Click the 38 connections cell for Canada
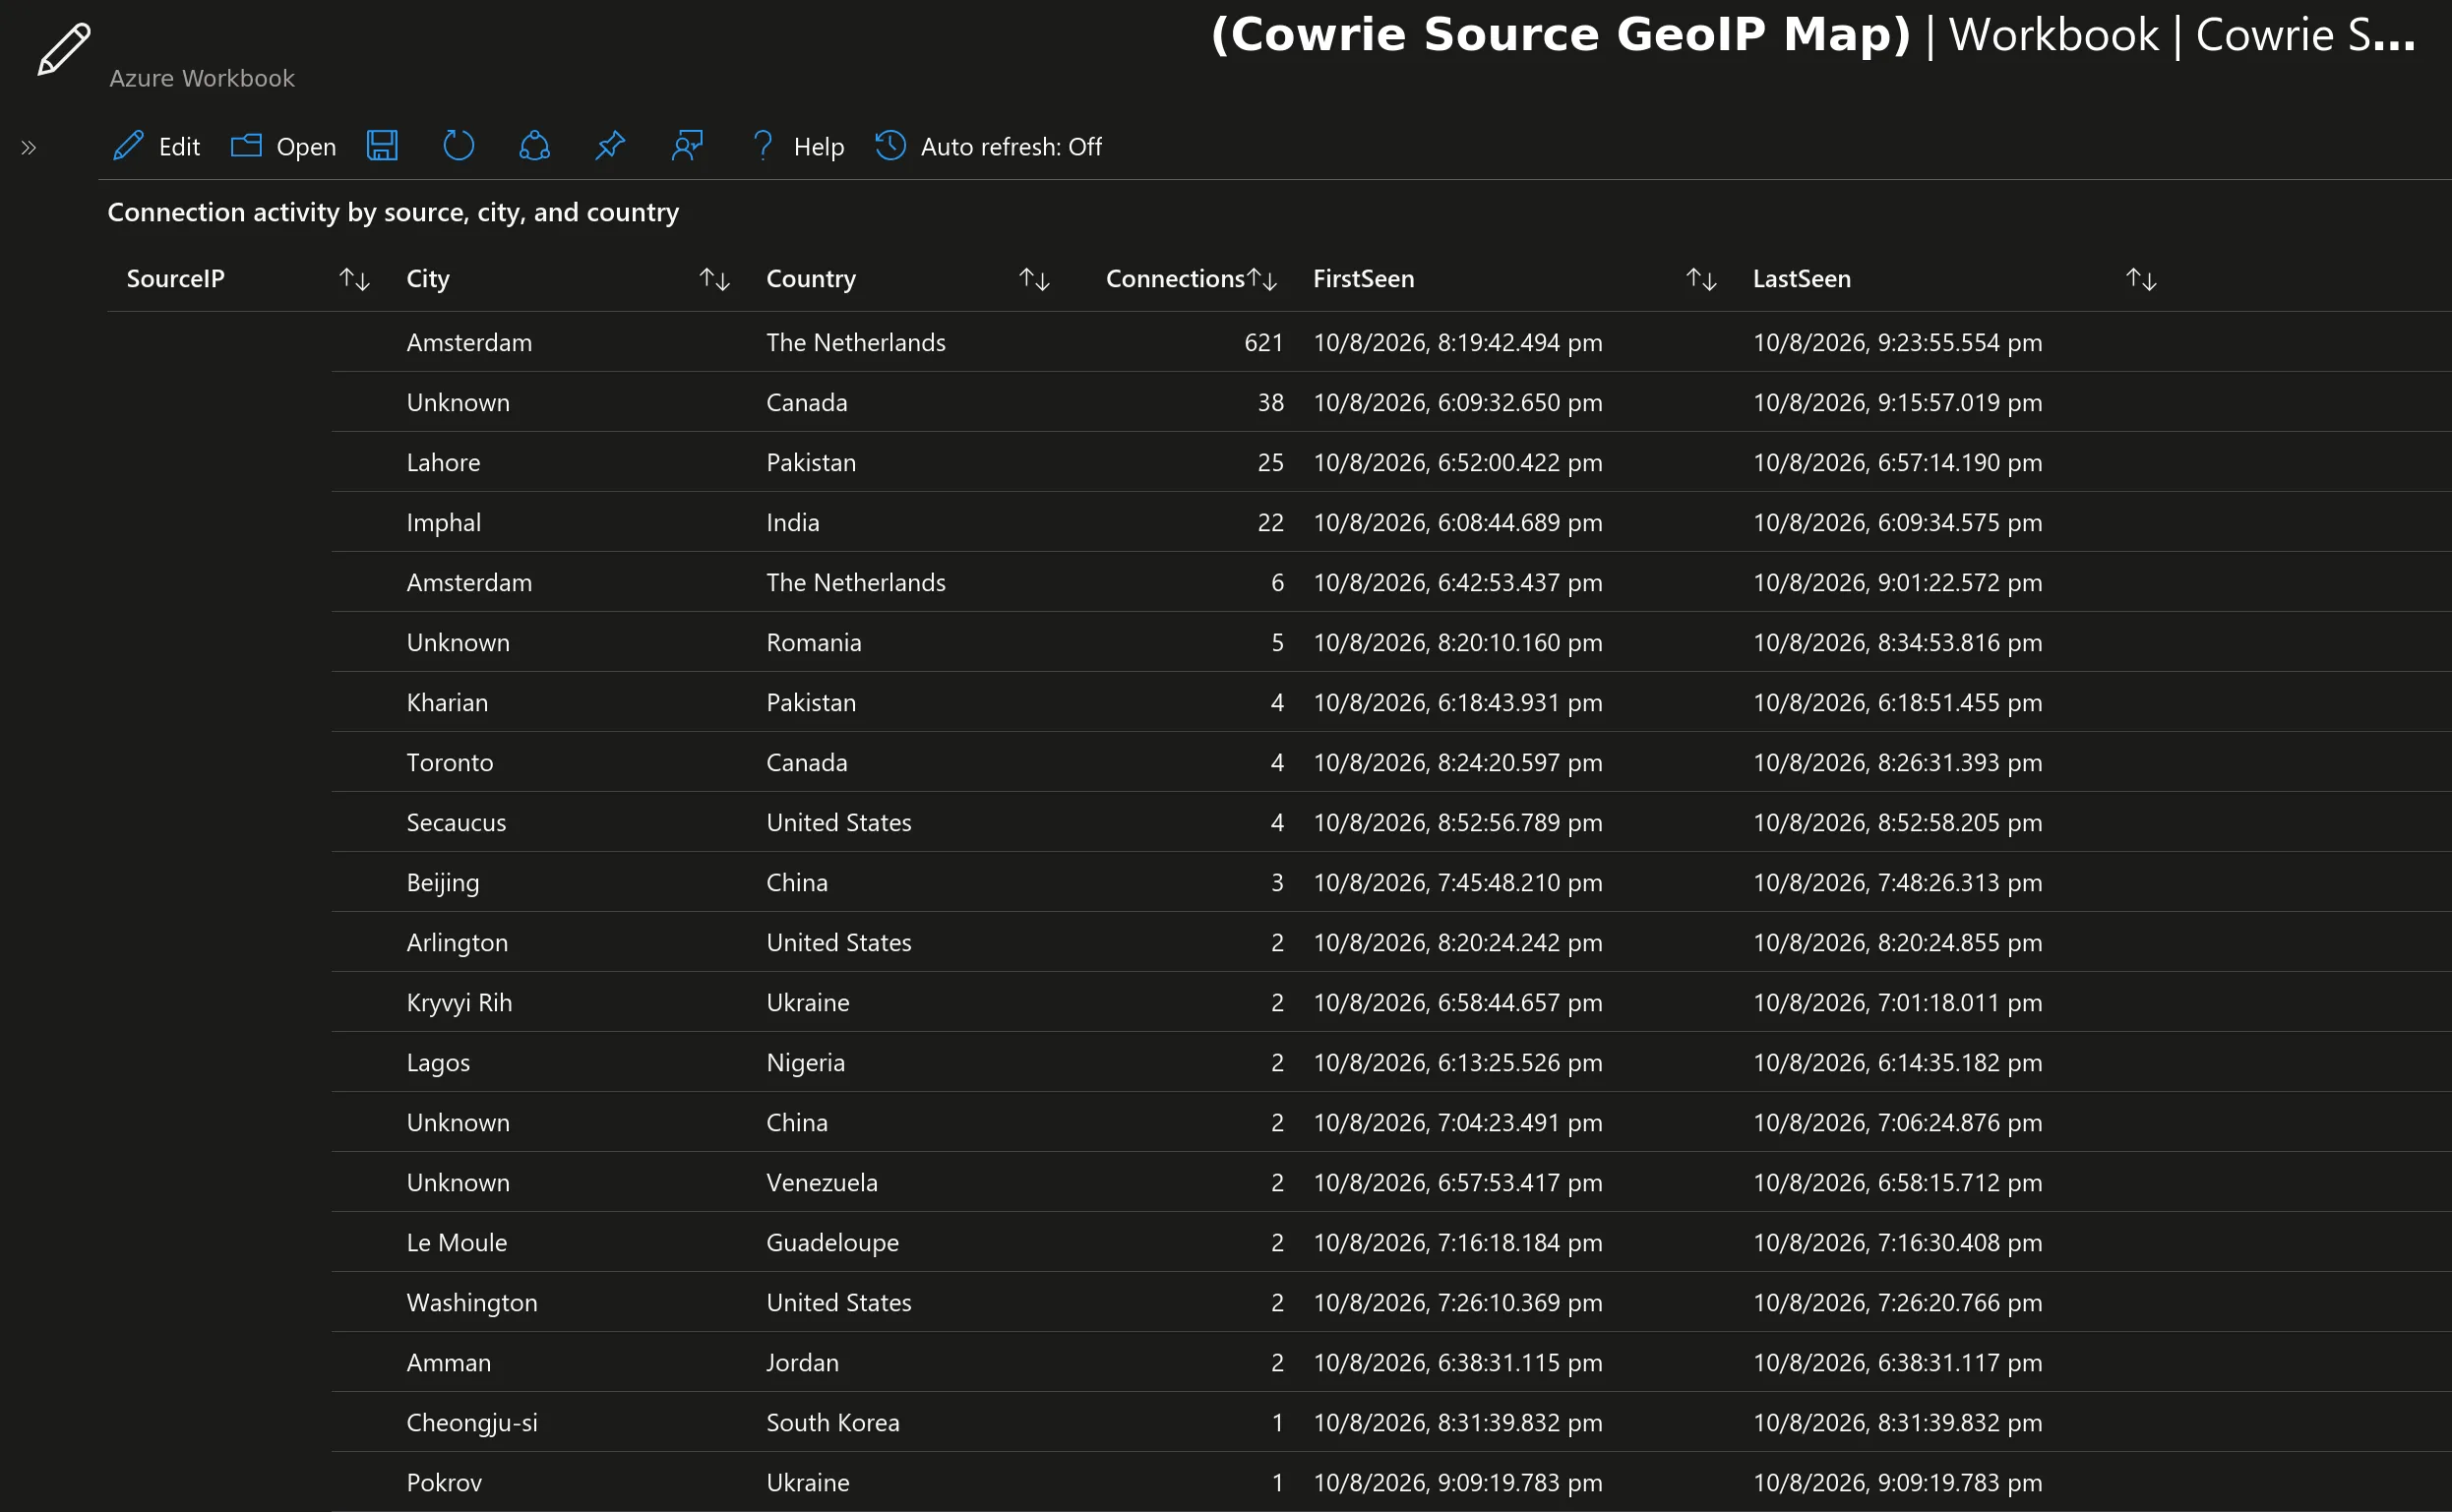 click(x=1271, y=403)
